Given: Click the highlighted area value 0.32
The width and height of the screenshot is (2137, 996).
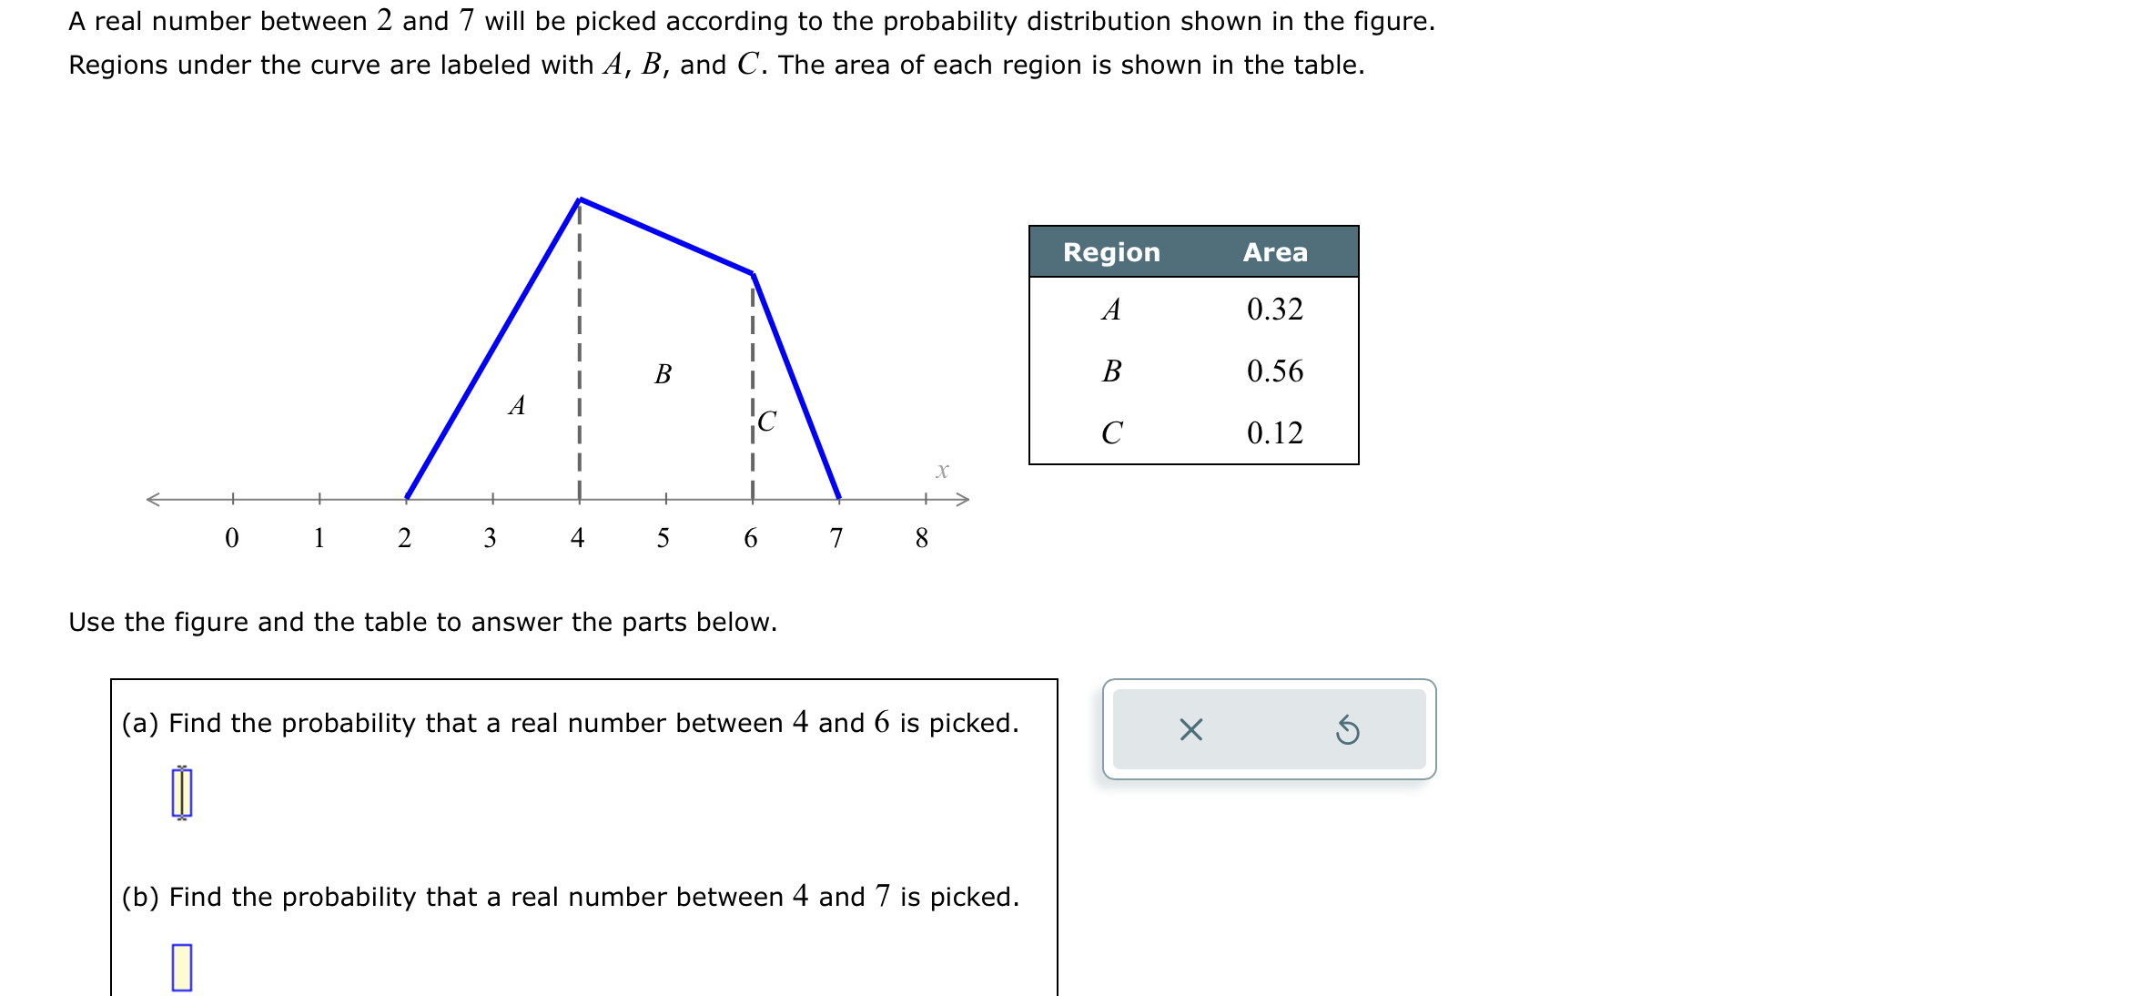Looking at the screenshot, I should [1274, 311].
